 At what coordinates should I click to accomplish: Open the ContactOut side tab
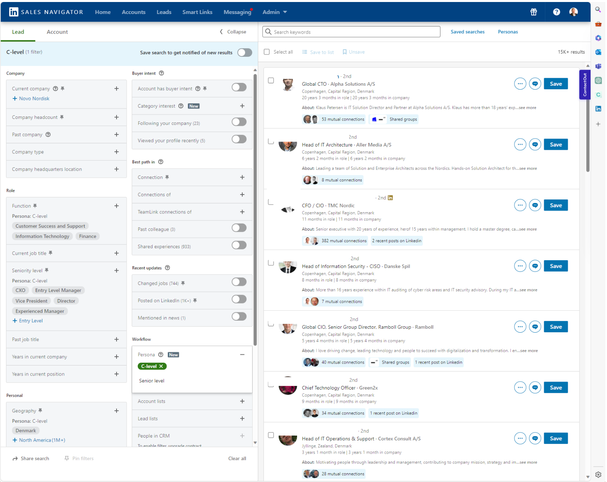(x=585, y=84)
